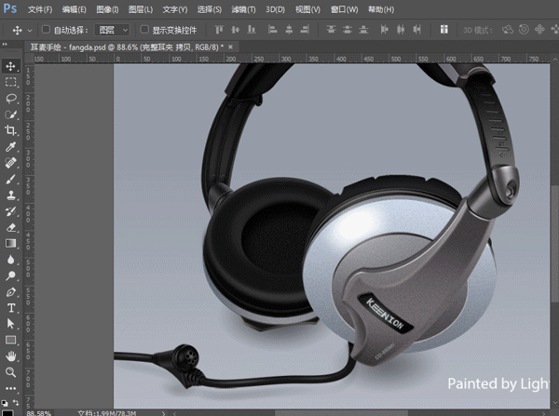Select the Lasso tool
Screen dimensions: 559x416
[x=10, y=99]
